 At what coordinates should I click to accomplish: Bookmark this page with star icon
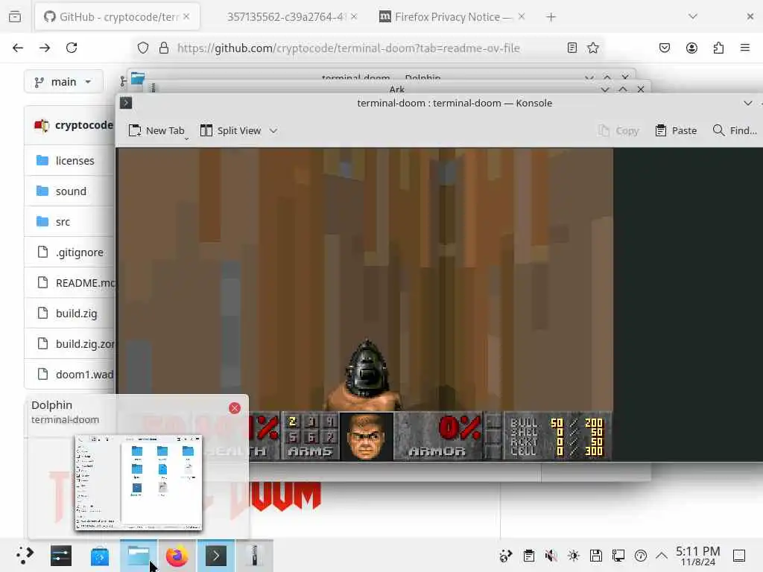tap(592, 48)
